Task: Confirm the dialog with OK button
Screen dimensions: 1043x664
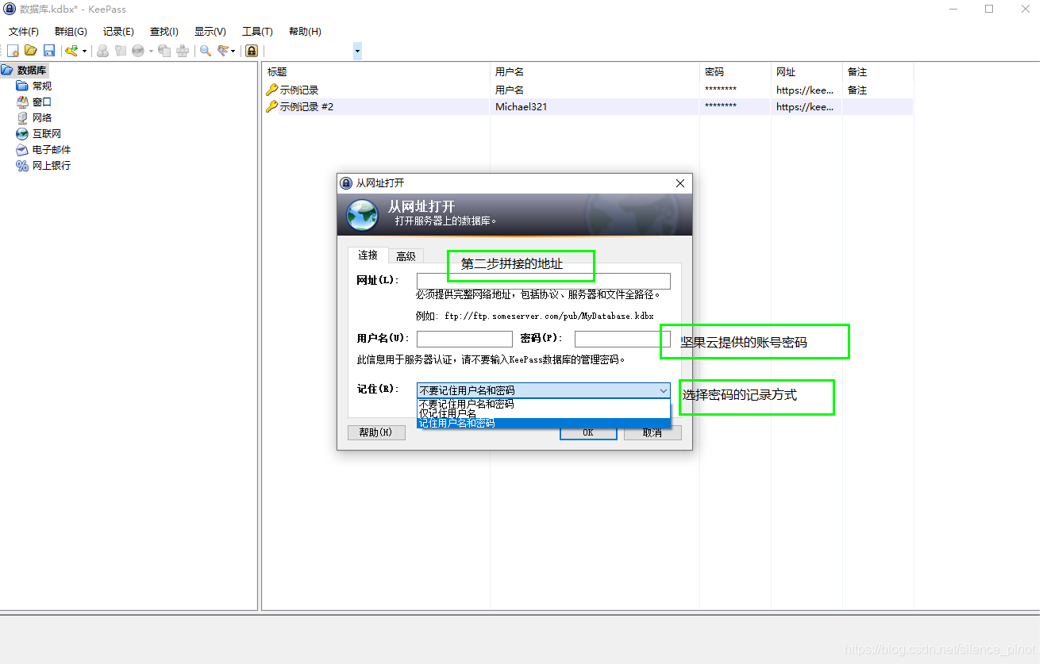Action: (588, 433)
